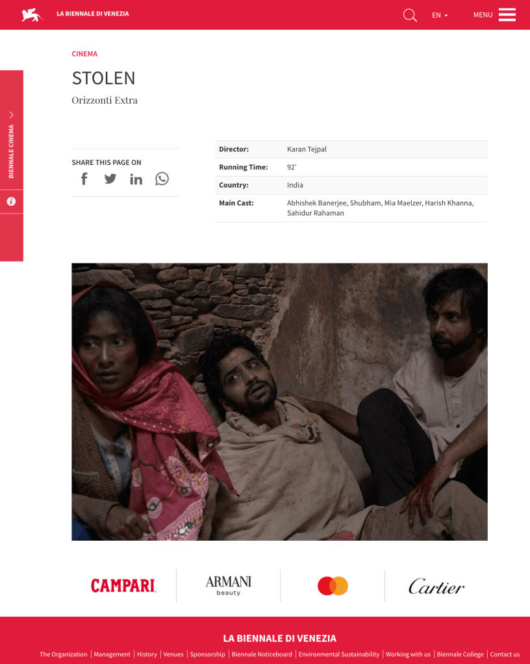Click the Cartier sponsor logo

tap(436, 586)
